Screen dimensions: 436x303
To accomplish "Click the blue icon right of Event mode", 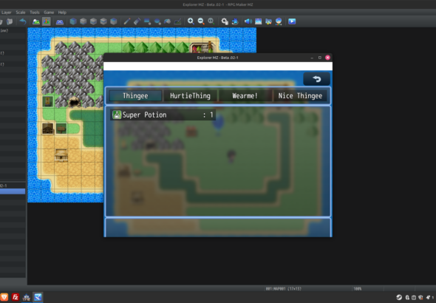I will (60, 21).
